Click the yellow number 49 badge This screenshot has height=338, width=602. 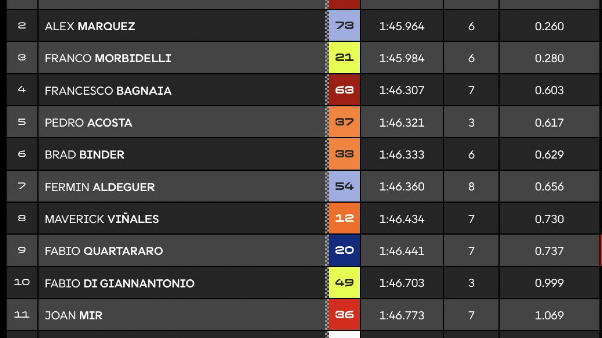click(344, 283)
